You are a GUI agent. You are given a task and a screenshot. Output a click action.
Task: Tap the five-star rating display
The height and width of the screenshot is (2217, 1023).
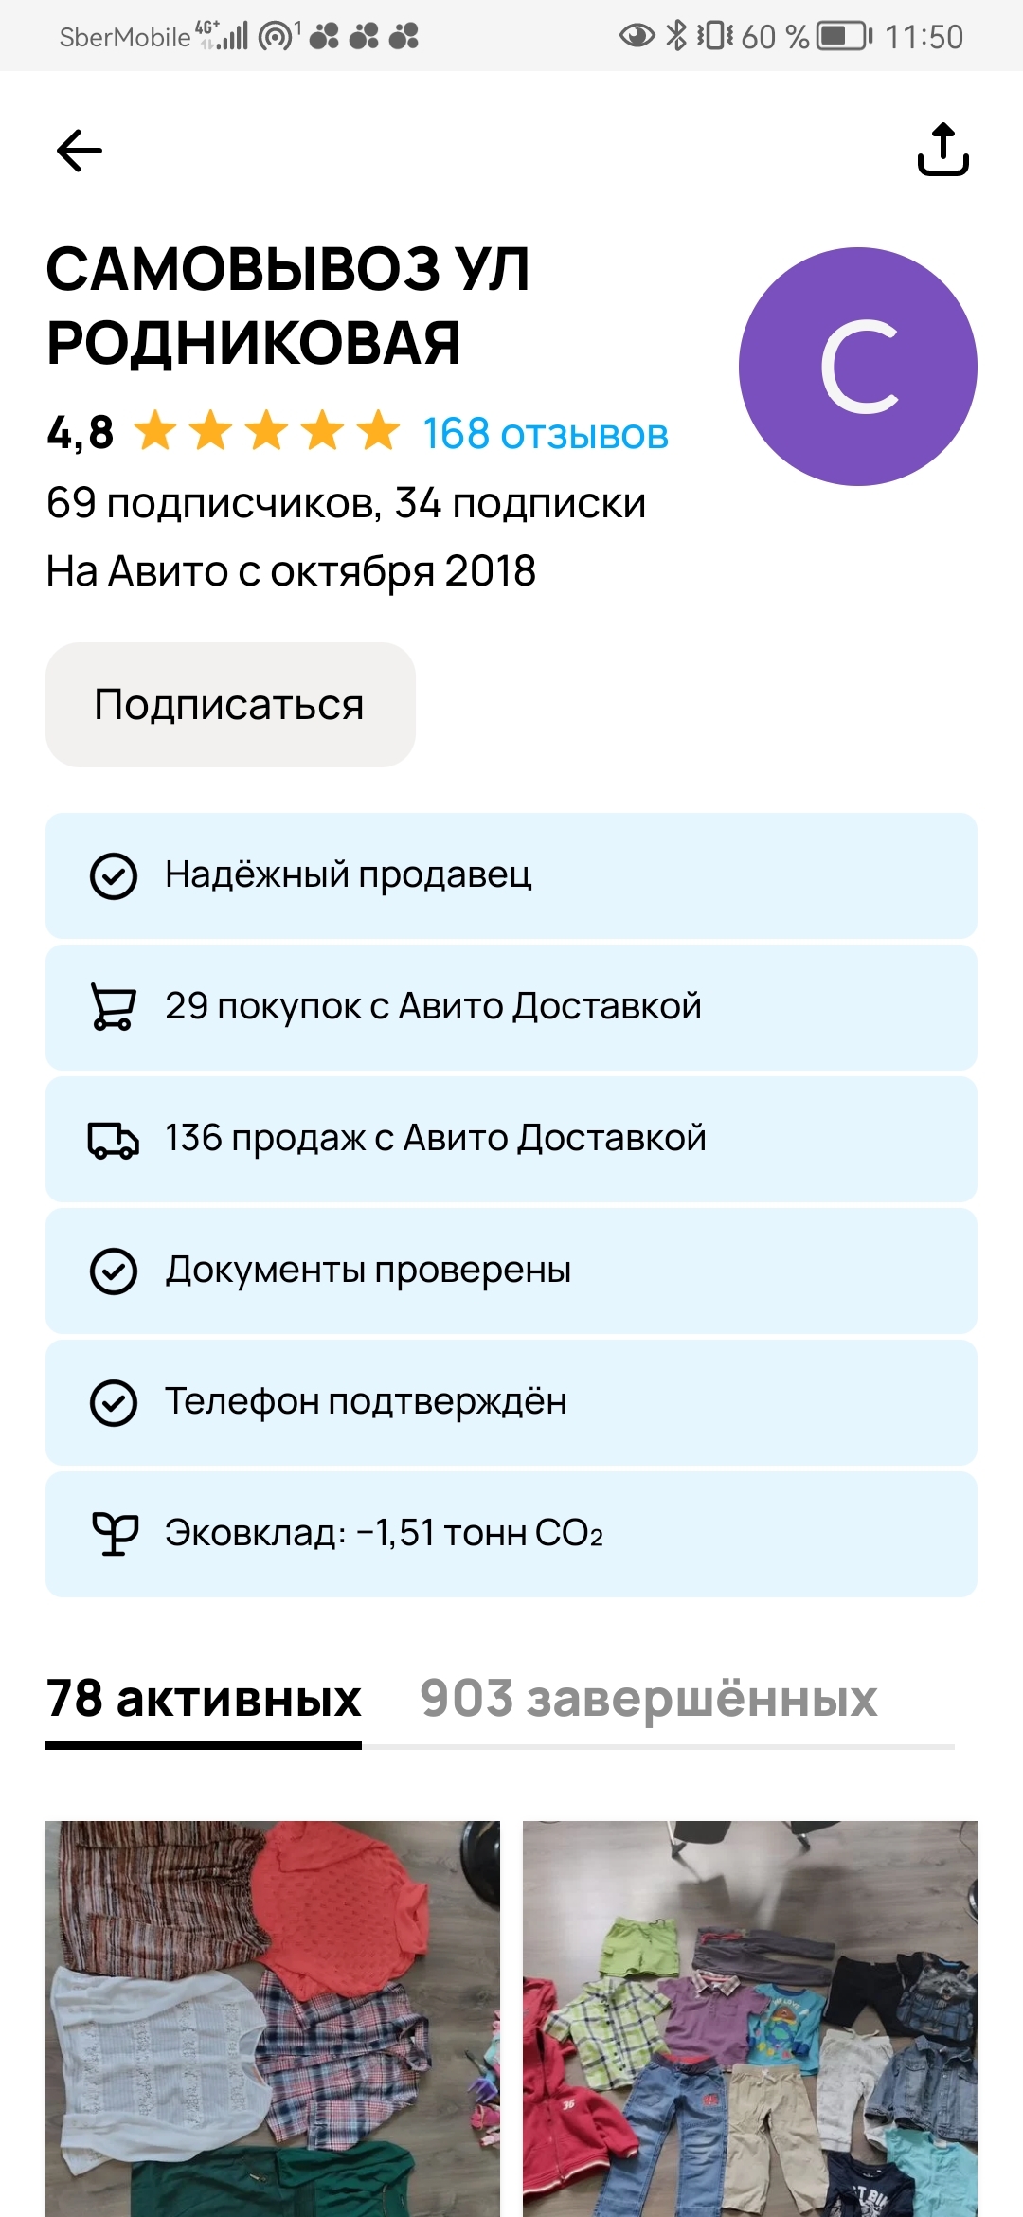point(266,432)
